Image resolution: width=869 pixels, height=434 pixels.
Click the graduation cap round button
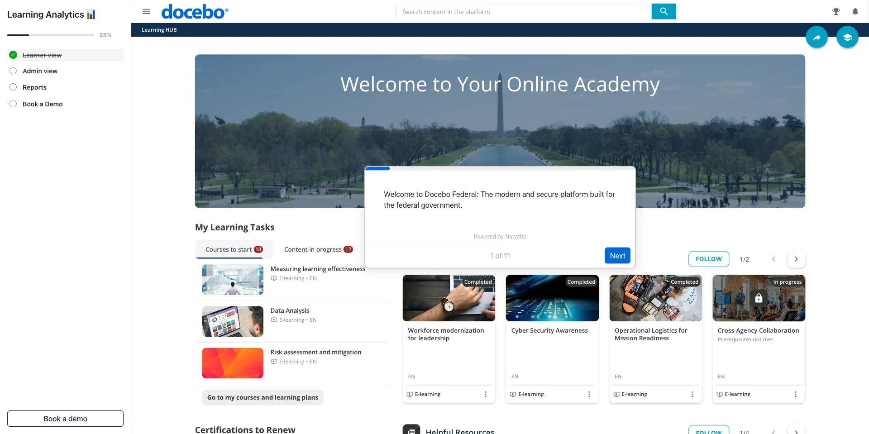[x=847, y=38]
